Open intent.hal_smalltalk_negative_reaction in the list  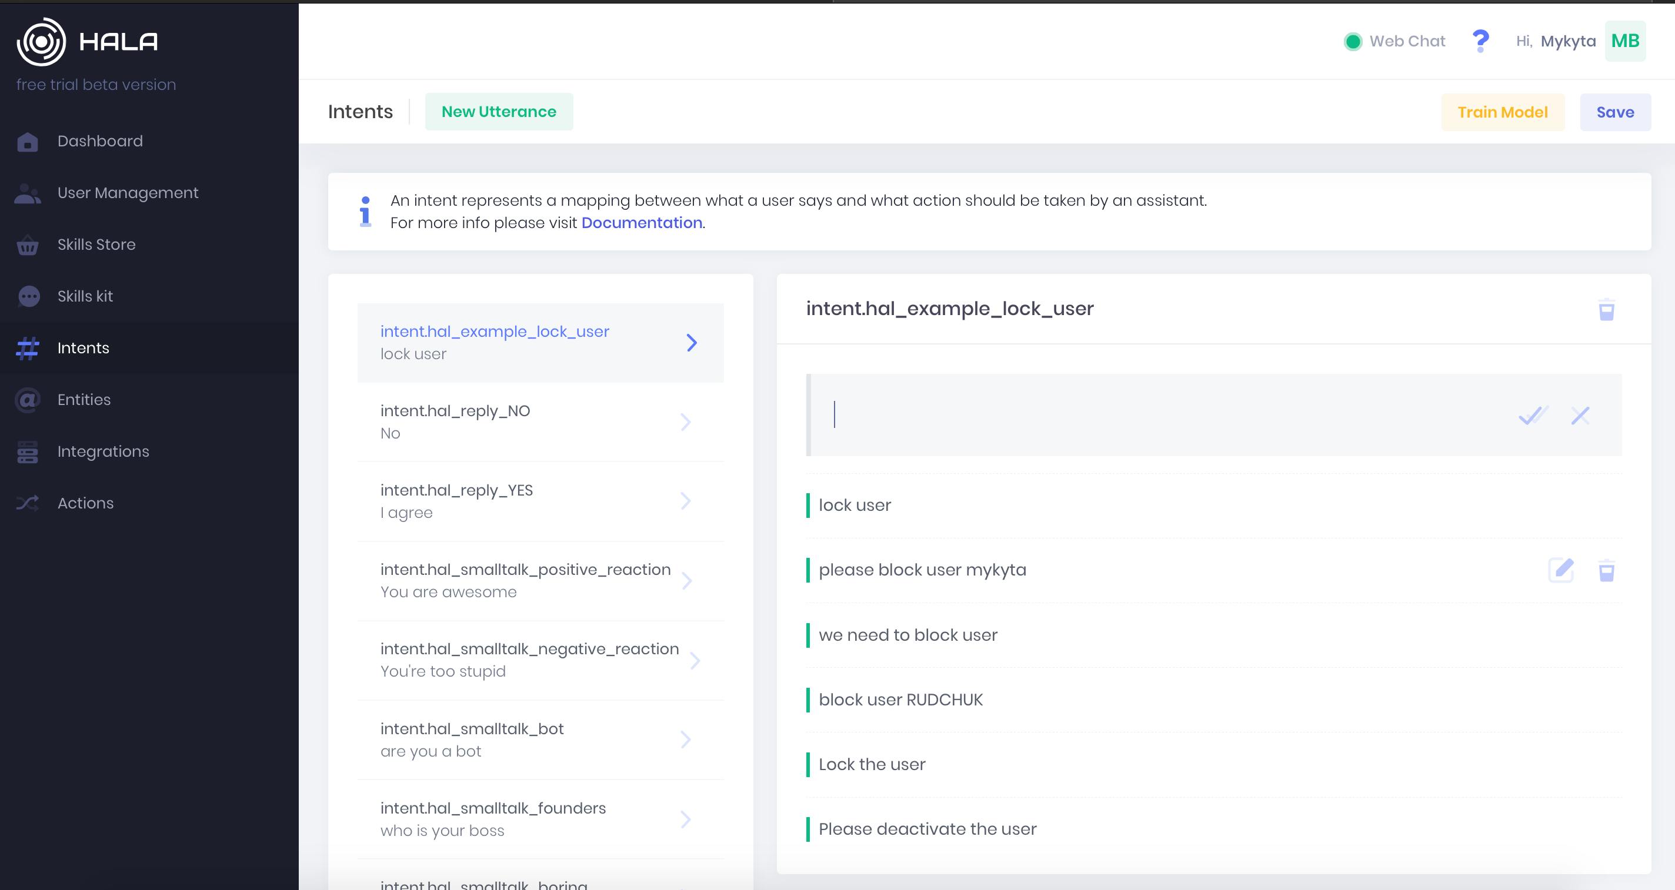pyautogui.click(x=540, y=660)
